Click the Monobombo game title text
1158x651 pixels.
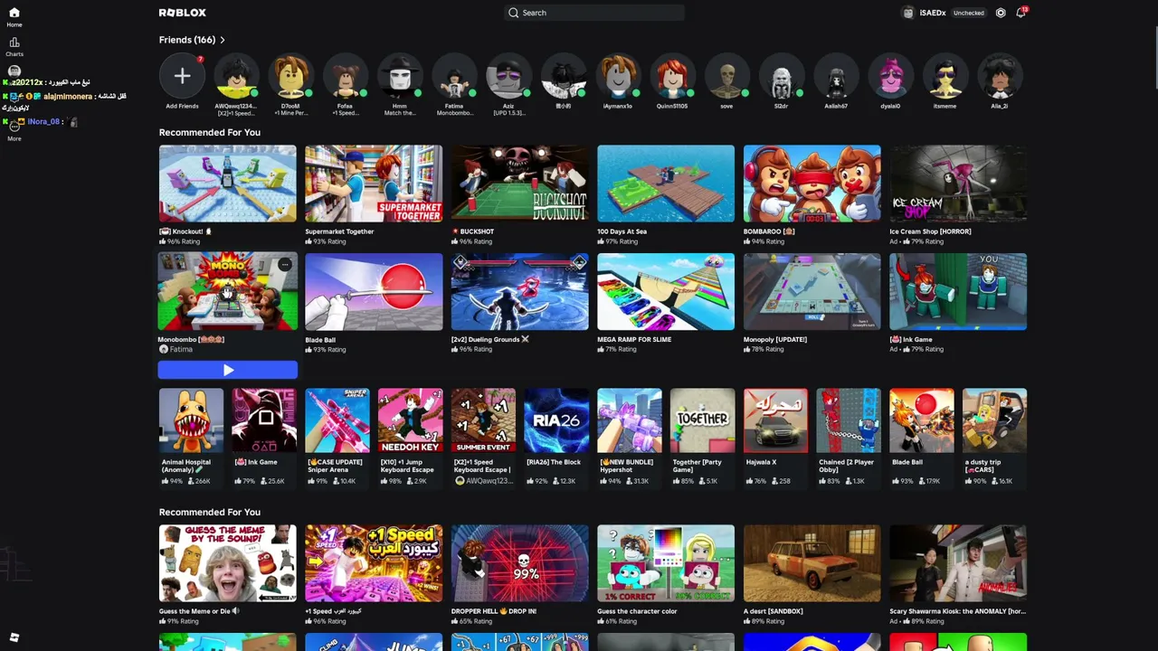pos(191,340)
